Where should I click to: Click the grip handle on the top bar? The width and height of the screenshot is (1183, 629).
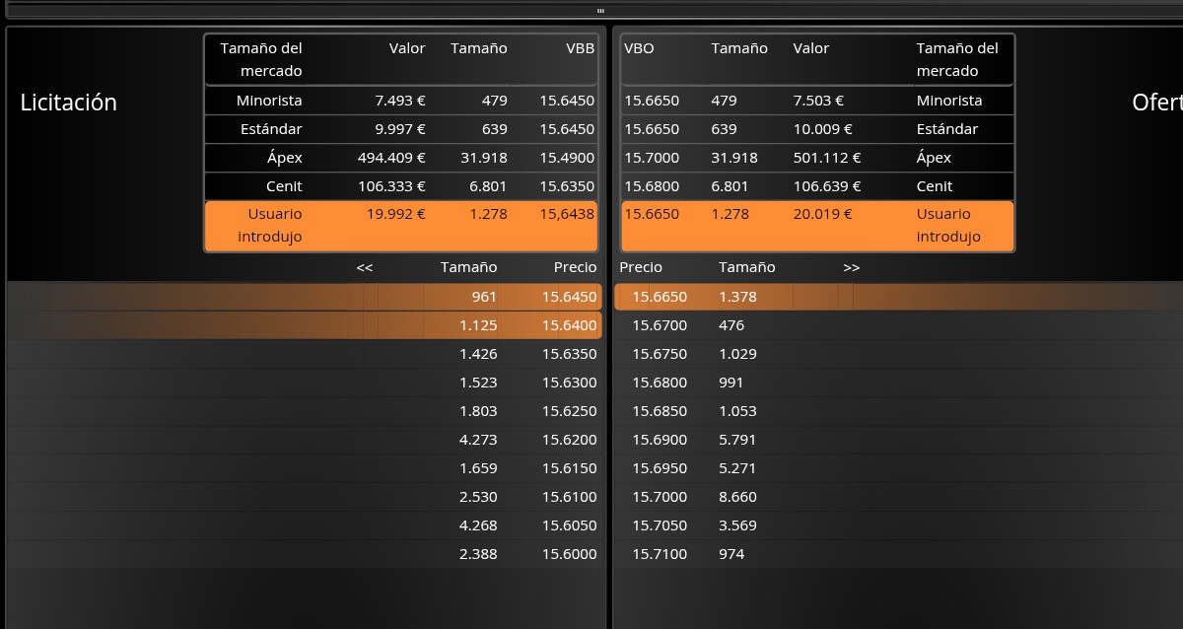tap(600, 11)
